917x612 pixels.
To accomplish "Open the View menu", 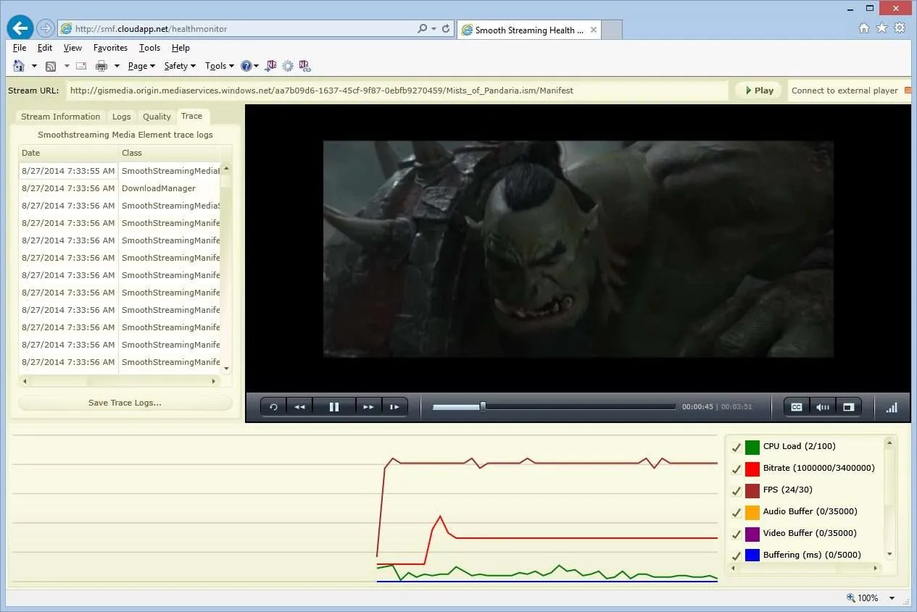I will pos(72,48).
